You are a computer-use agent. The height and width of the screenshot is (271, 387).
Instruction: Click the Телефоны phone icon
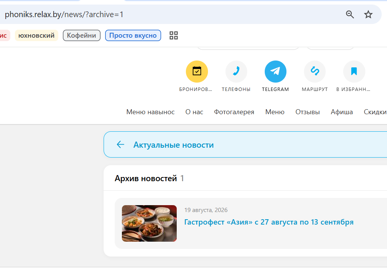click(236, 72)
